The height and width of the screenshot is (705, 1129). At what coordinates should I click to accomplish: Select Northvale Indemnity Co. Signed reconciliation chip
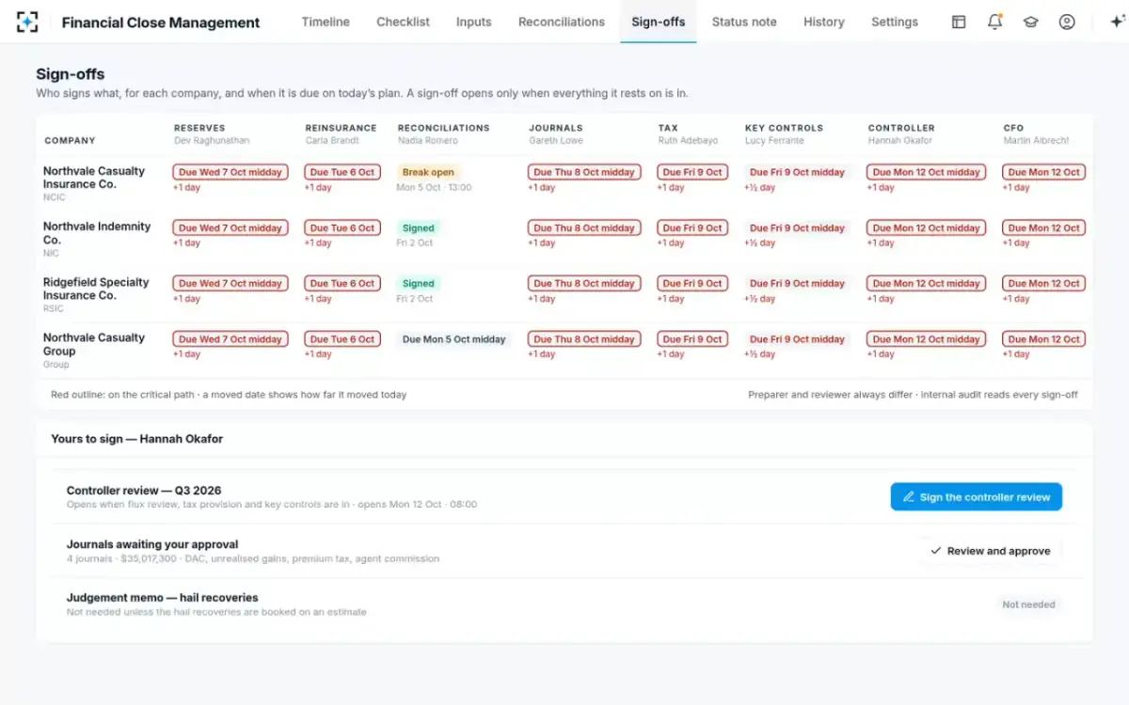point(419,227)
